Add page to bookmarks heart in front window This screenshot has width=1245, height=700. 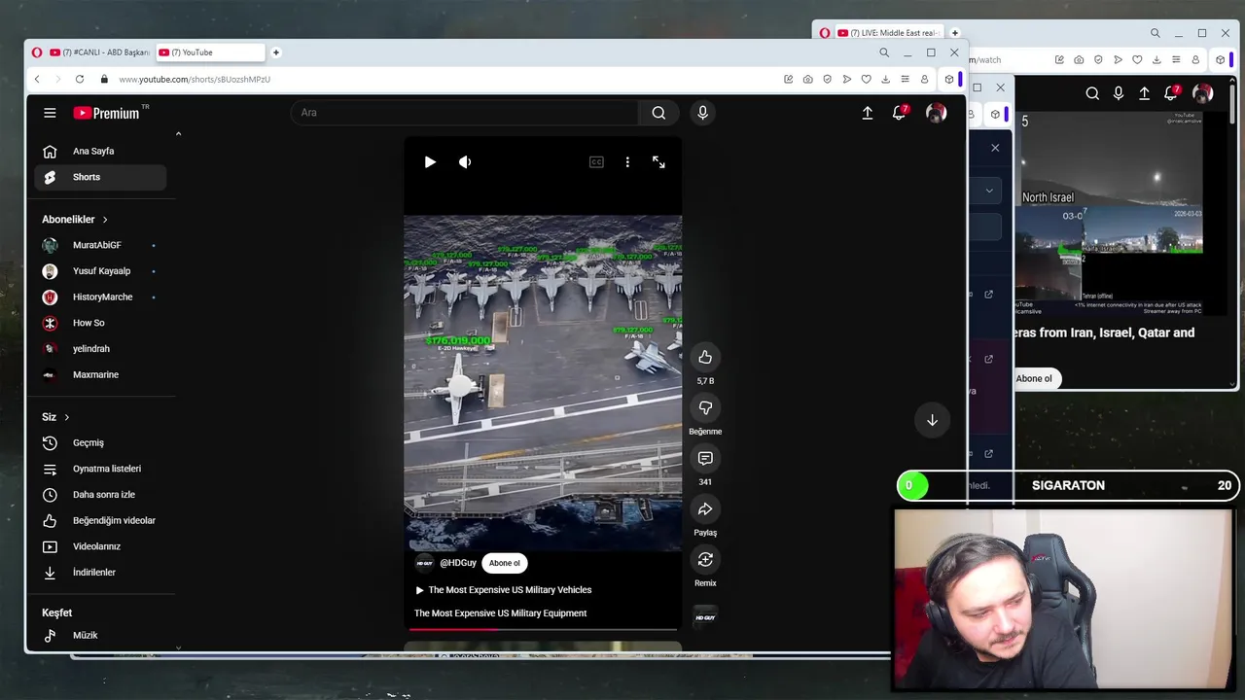point(866,79)
